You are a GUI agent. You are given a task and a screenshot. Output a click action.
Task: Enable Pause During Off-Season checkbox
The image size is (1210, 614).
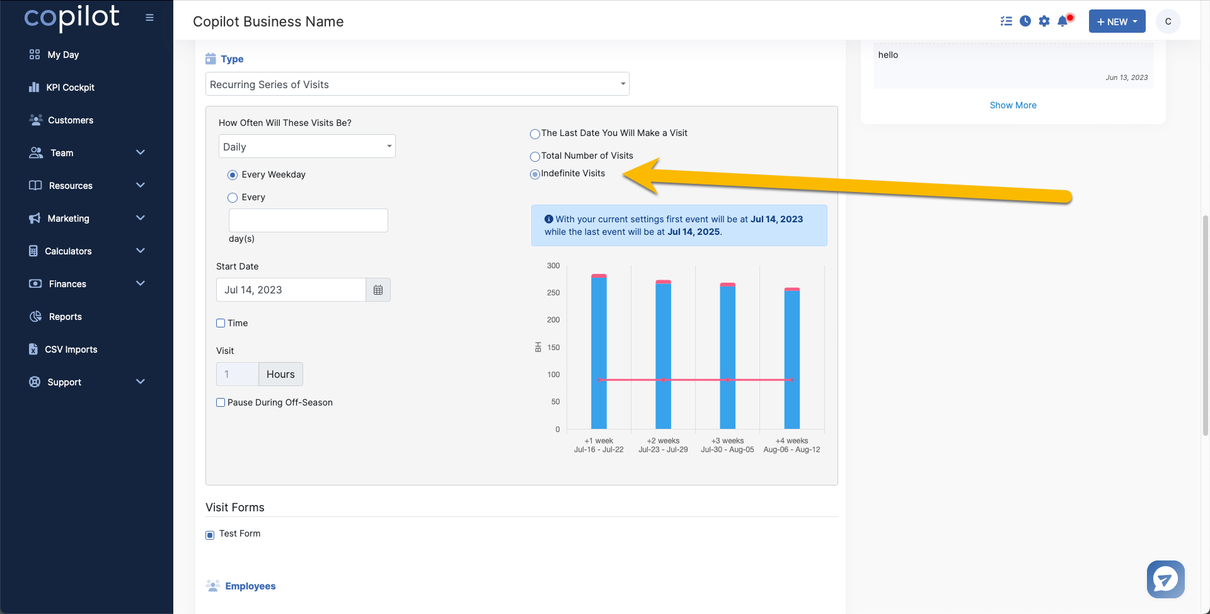pos(221,402)
